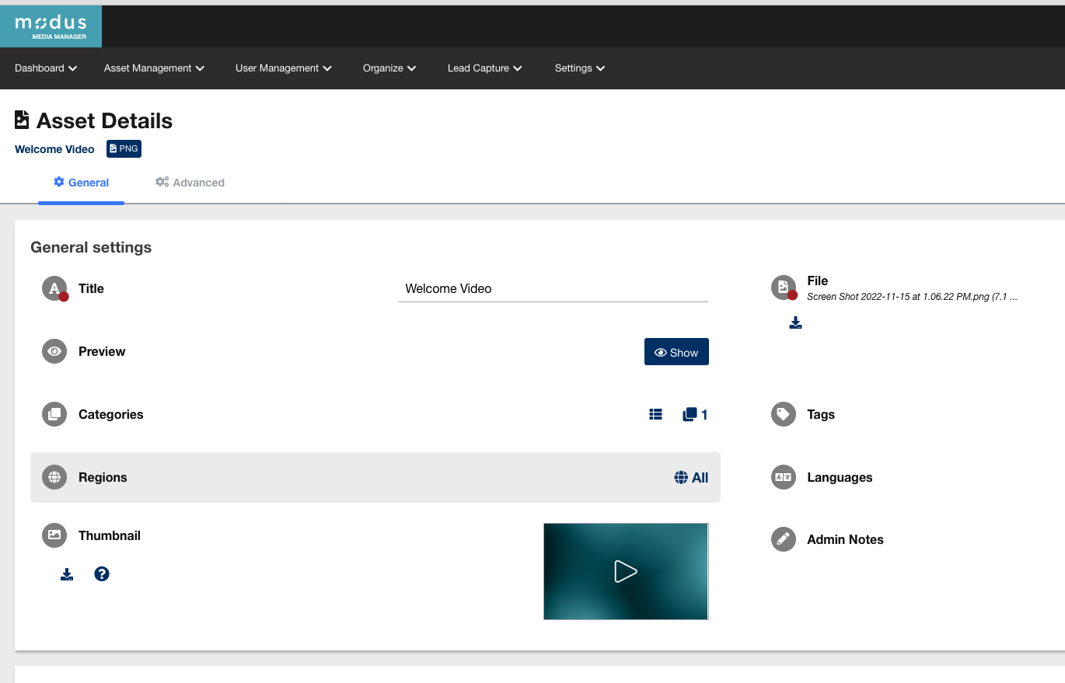Expand the User Management menu
This screenshot has width=1065, height=683.
[x=284, y=68]
